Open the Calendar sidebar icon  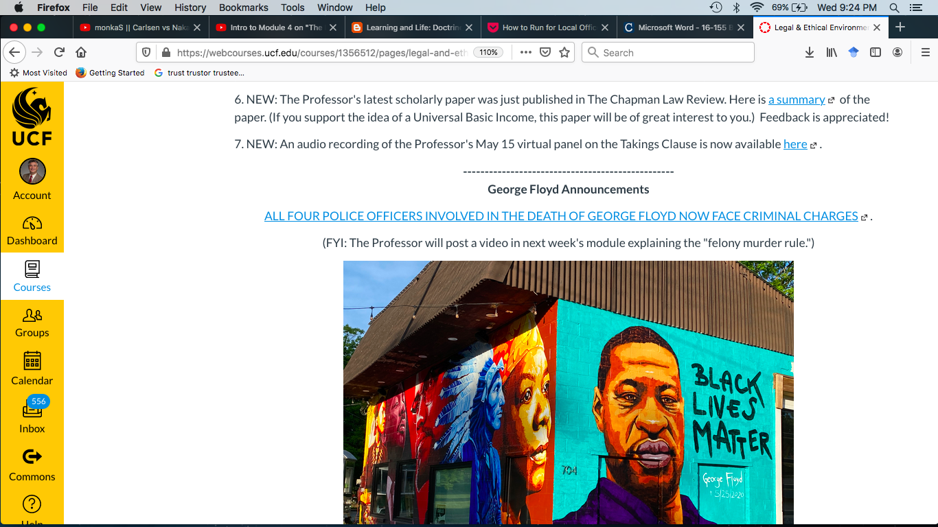pos(32,361)
